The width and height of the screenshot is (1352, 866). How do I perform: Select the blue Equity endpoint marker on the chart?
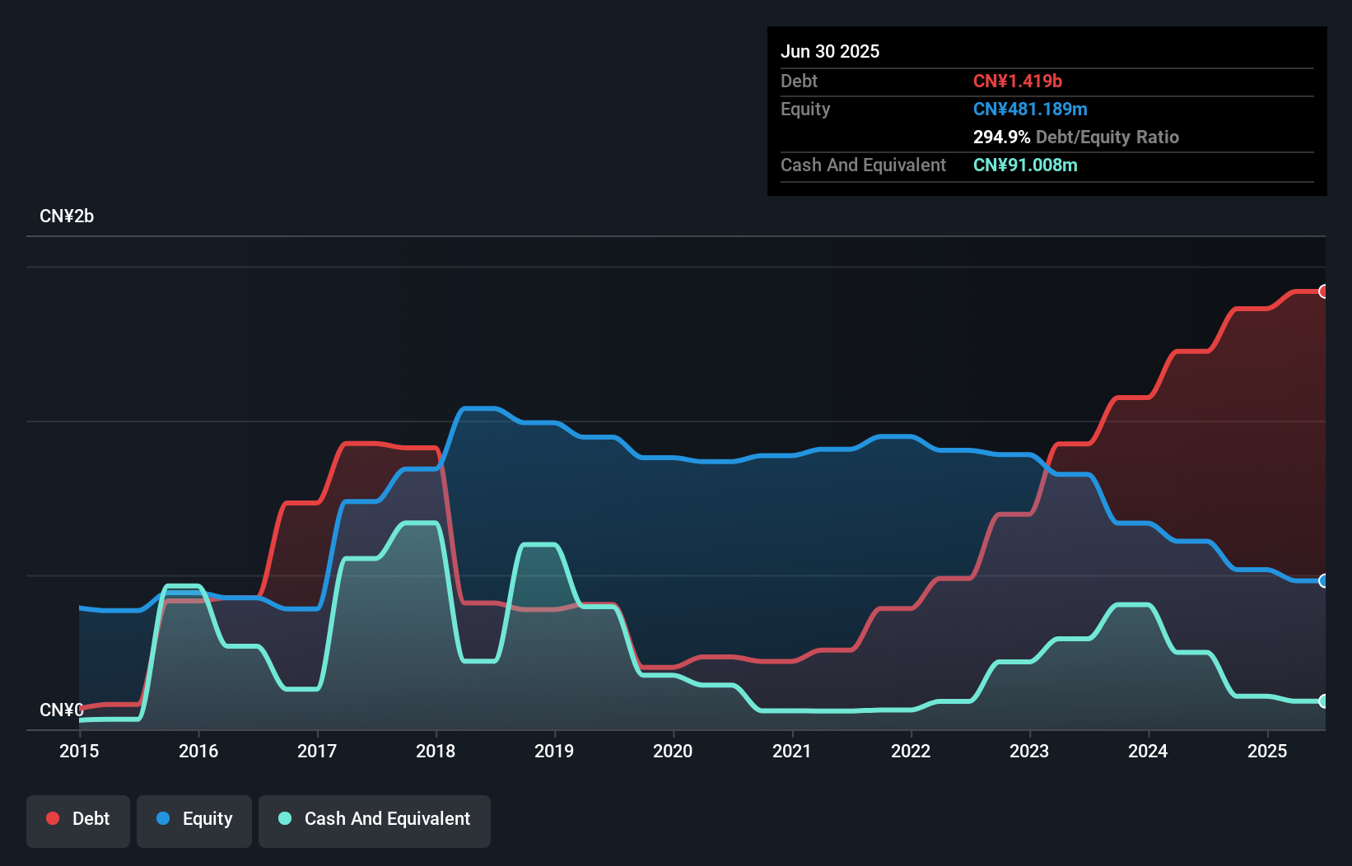point(1324,582)
